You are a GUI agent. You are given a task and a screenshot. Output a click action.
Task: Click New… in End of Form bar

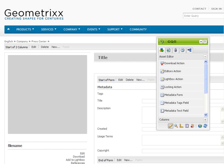pos(128,160)
